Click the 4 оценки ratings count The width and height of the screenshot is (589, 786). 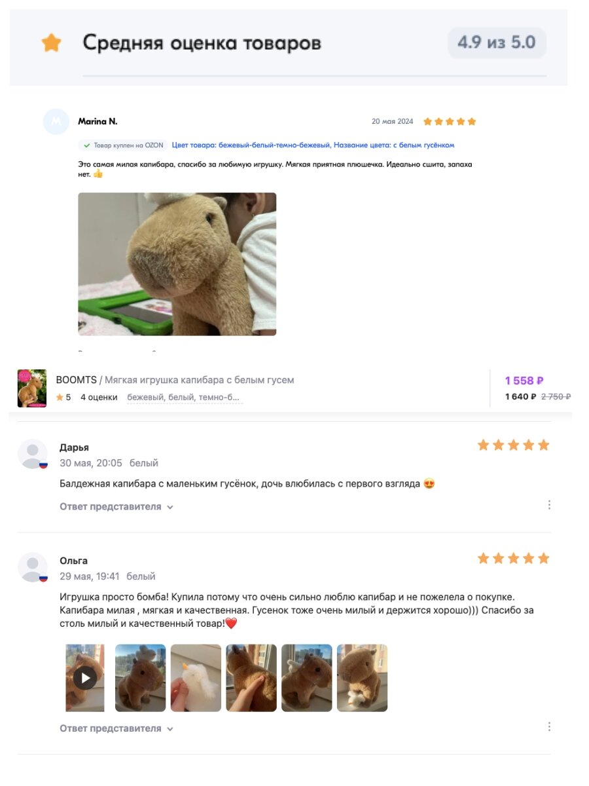tap(99, 398)
